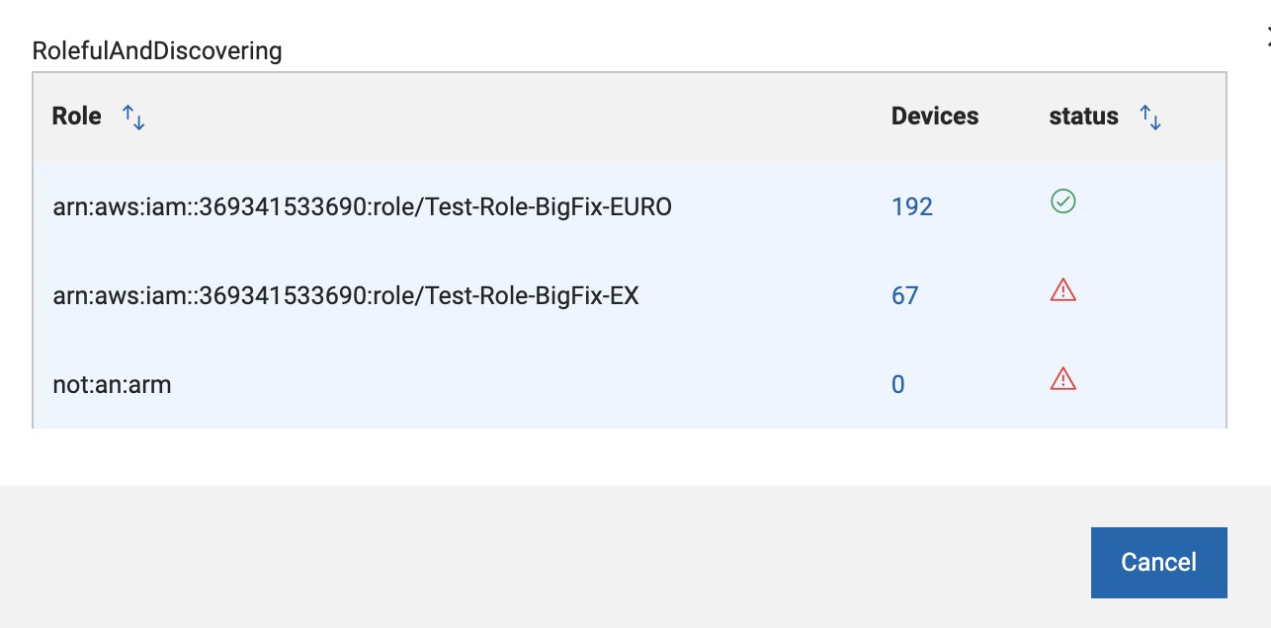Viewport: 1271px width, 628px height.
Task: Click the Devices column header
Action: click(934, 117)
